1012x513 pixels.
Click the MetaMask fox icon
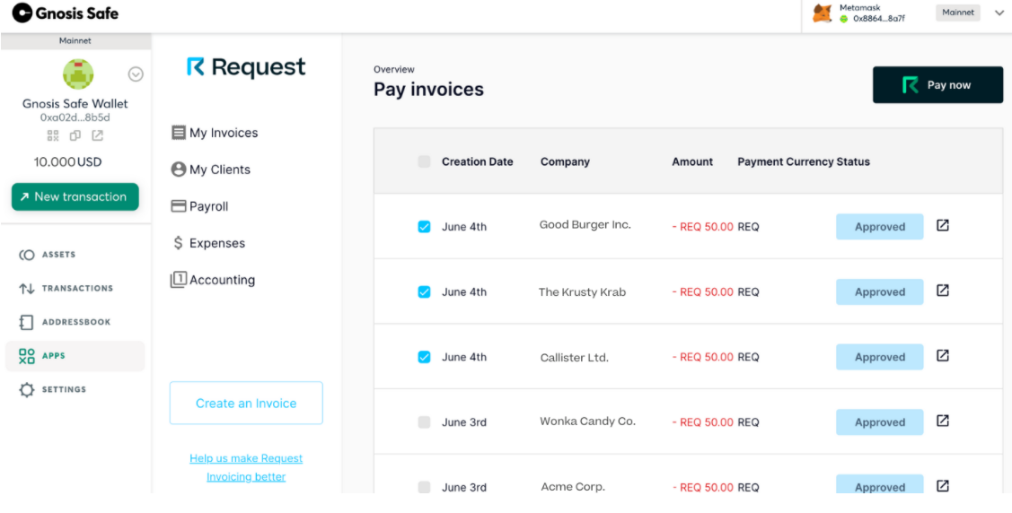point(822,13)
